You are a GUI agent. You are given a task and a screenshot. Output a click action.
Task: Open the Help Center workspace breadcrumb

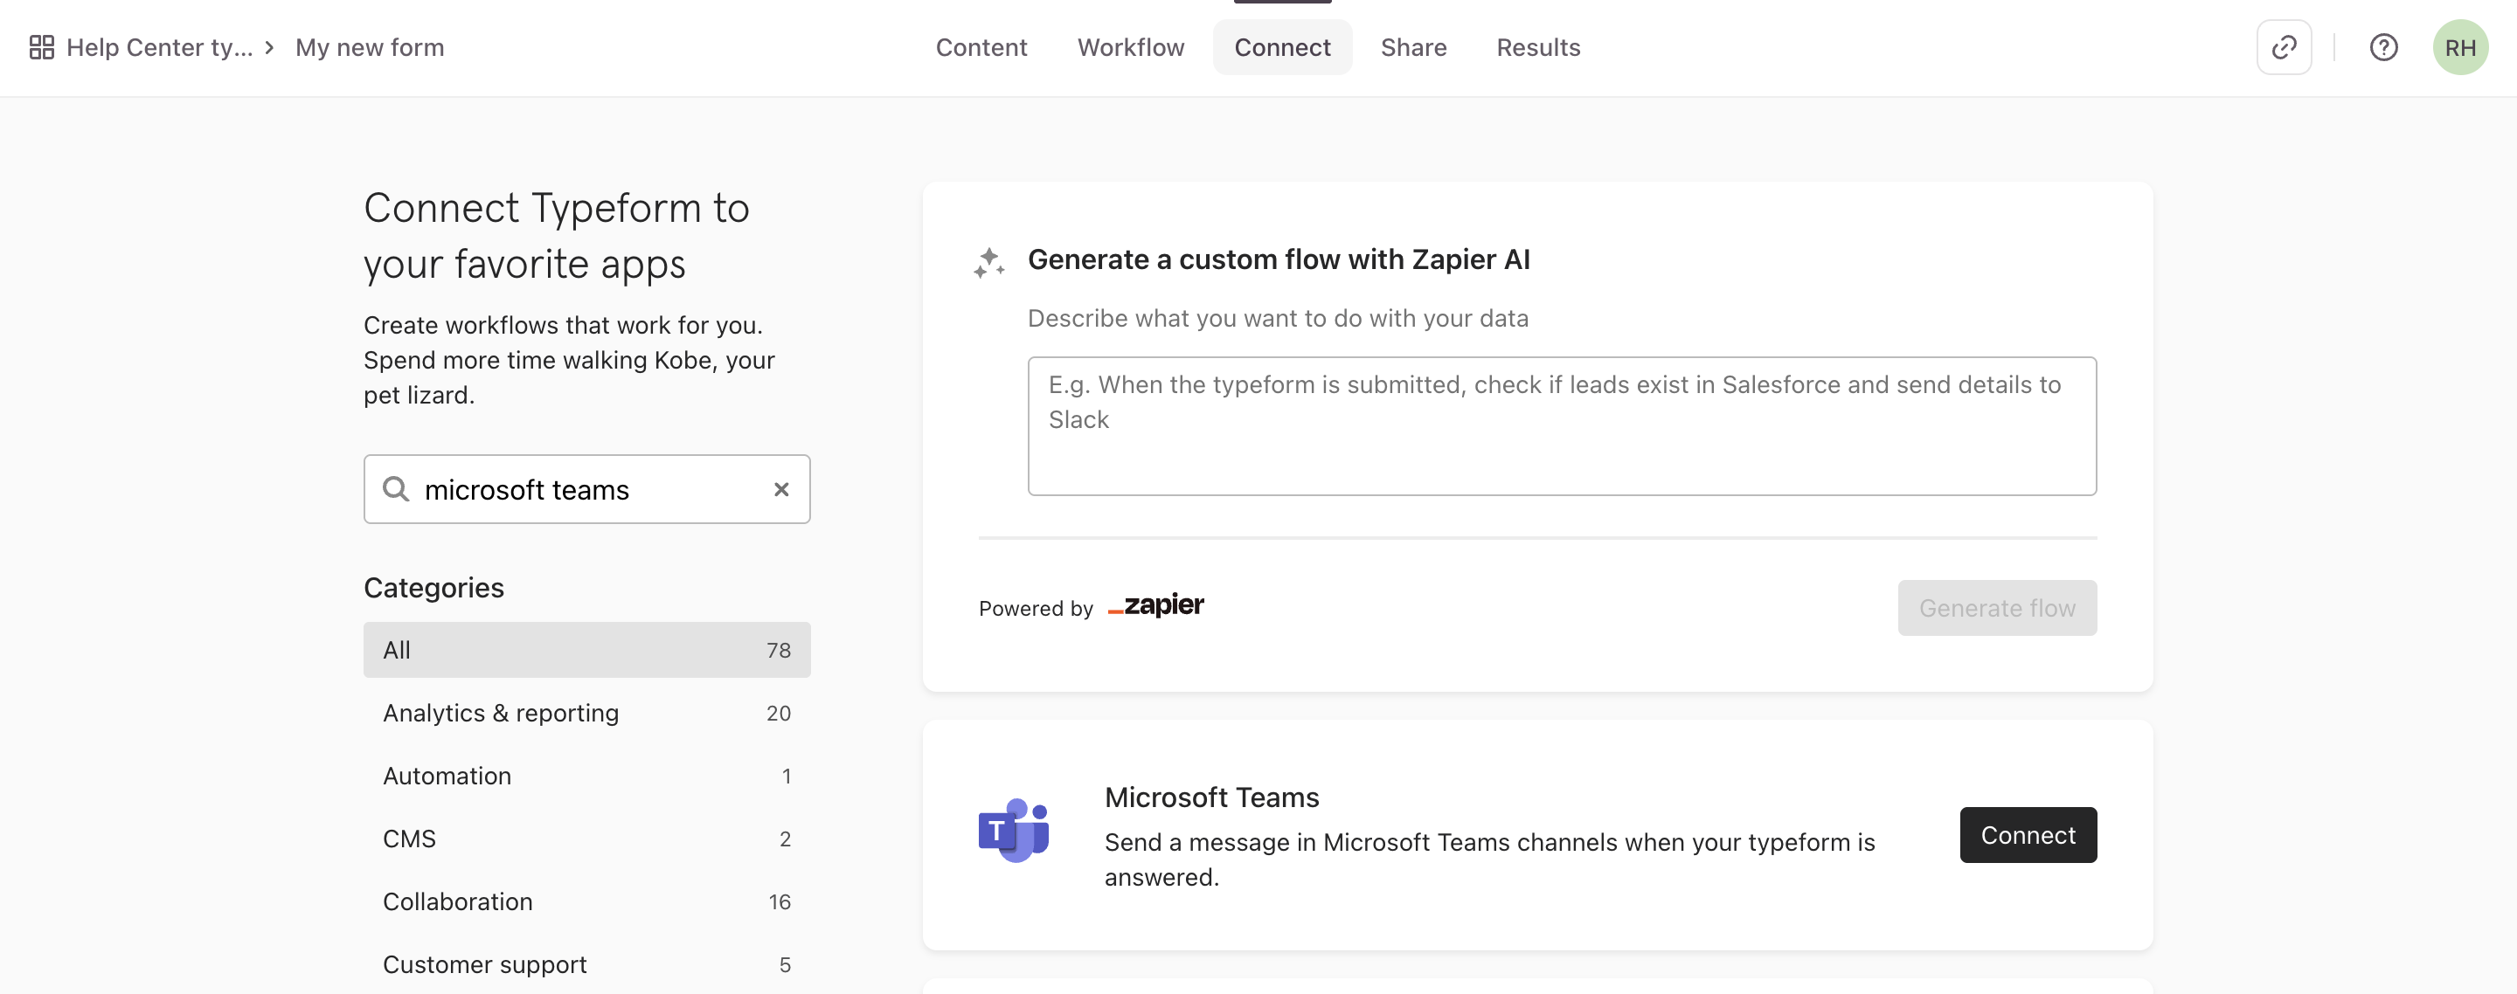point(159,47)
